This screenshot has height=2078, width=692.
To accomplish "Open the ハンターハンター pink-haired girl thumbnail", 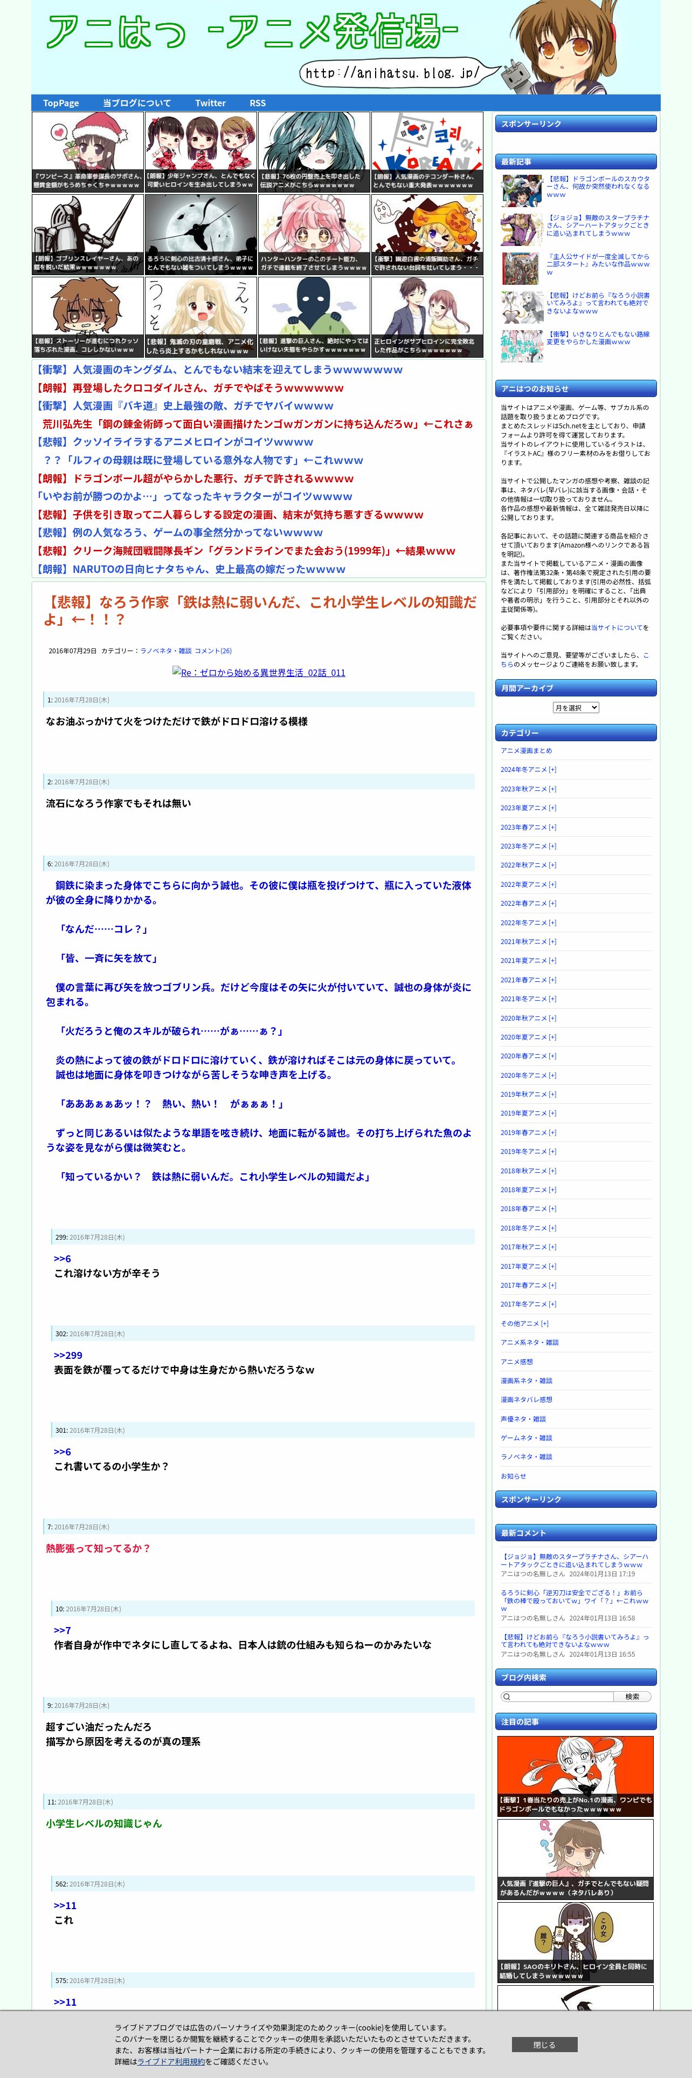I will point(314,235).
